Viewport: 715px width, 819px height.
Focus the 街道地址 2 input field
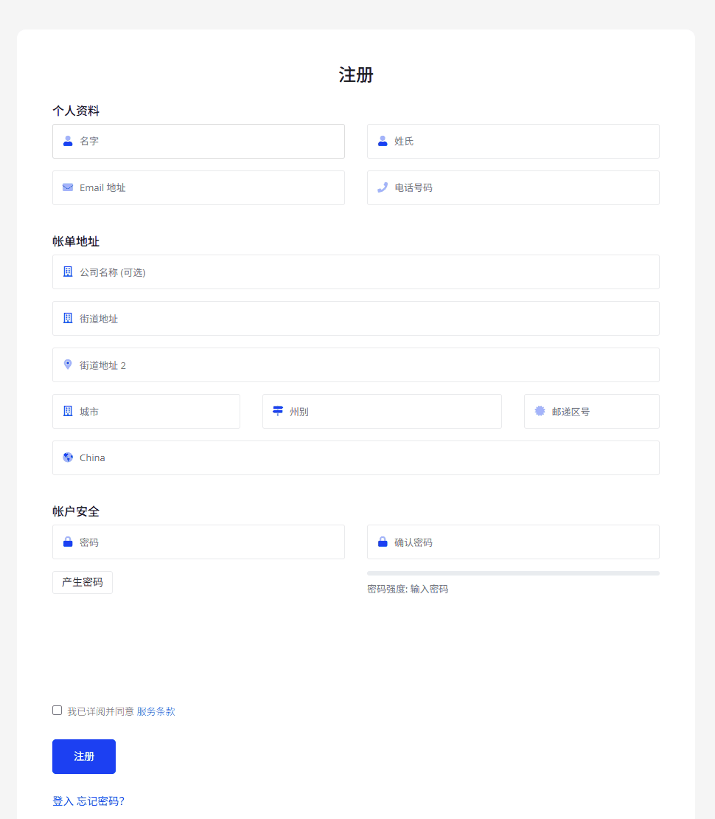pyautogui.click(x=356, y=364)
